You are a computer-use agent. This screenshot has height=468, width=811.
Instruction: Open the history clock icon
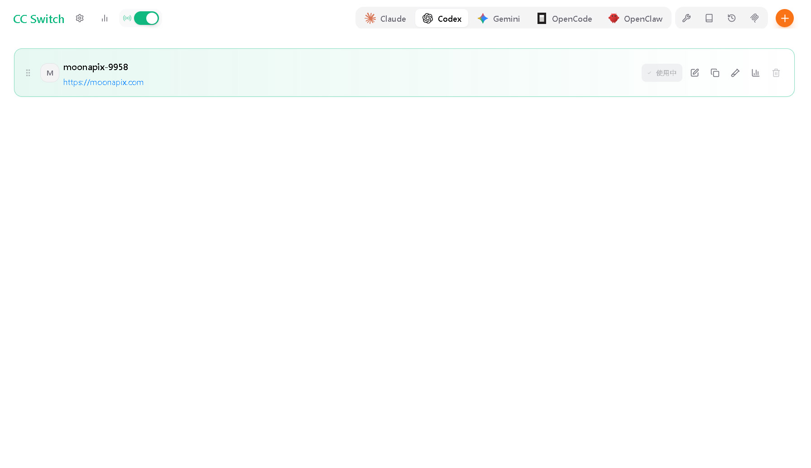[x=732, y=18]
